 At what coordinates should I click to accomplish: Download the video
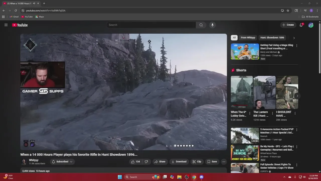point(179,162)
